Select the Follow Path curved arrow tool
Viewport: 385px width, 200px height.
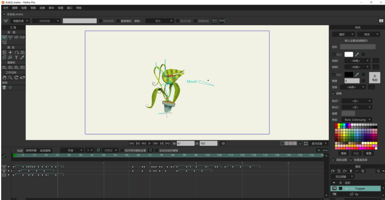coord(17,52)
